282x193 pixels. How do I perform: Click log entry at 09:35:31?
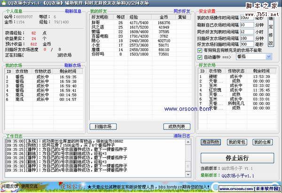pyautogui.click(x=66, y=170)
